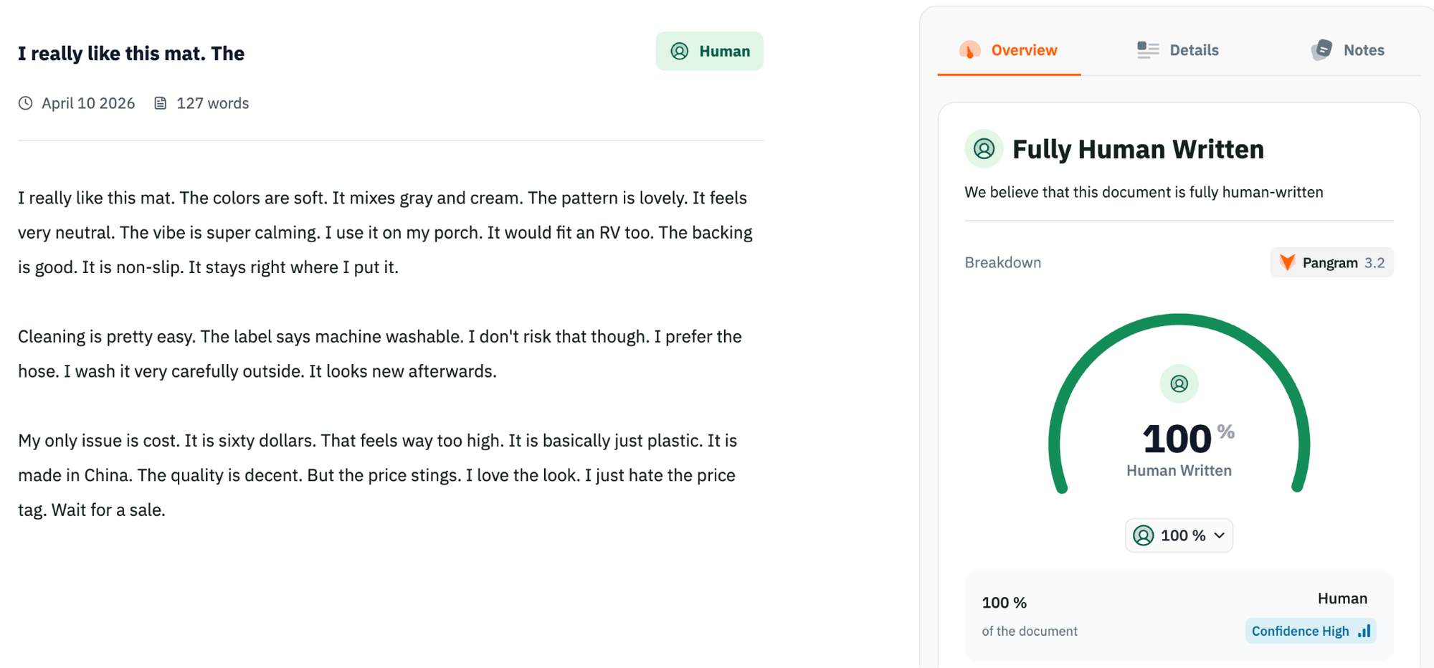The width and height of the screenshot is (1434, 668).
Task: Click the document title heading
Action: click(131, 54)
